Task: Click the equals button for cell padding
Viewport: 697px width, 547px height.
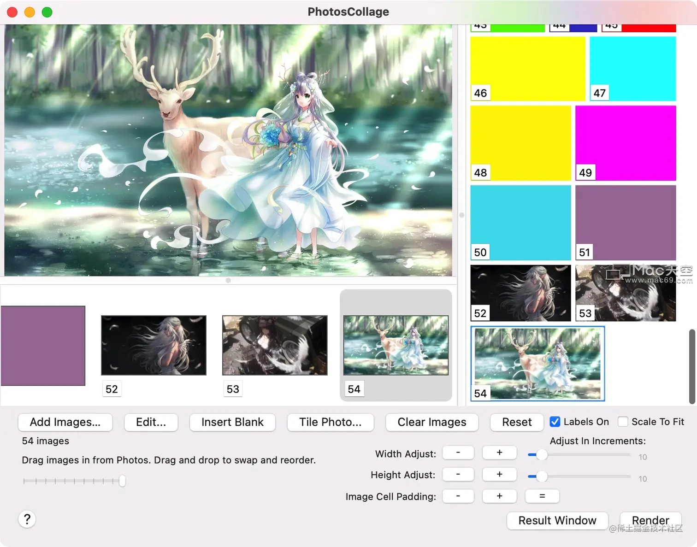Action: click(x=542, y=496)
